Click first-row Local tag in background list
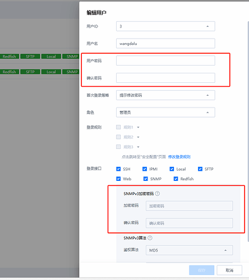 pyautogui.click(x=51, y=57)
